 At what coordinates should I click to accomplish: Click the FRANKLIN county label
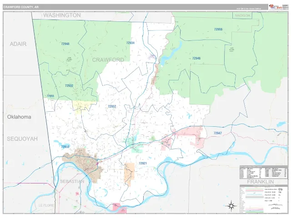click(x=261, y=182)
